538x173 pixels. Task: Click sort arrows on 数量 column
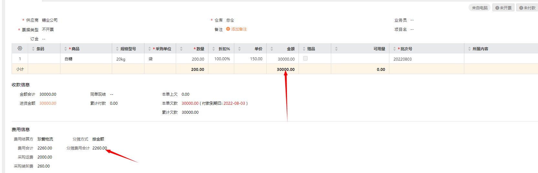pos(181,49)
